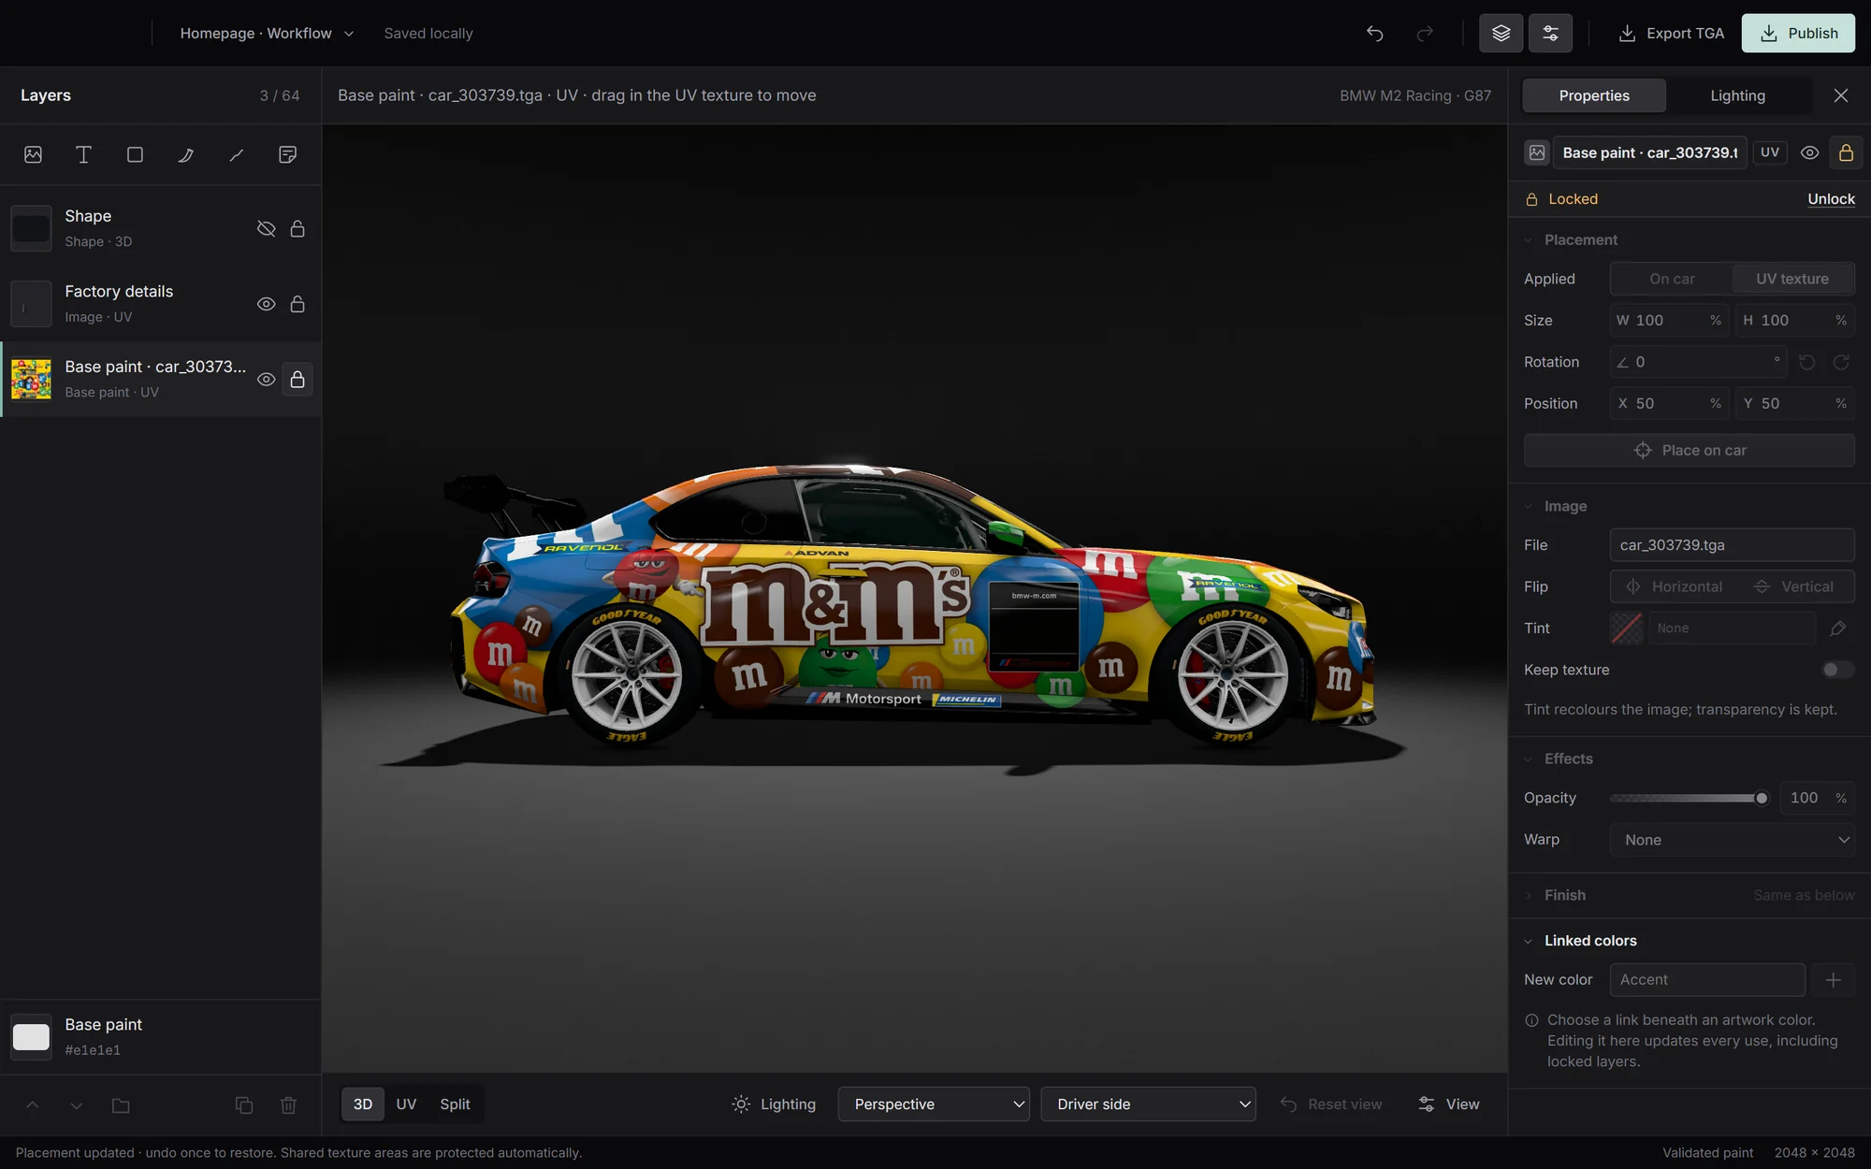This screenshot has height=1169, width=1871.
Task: Move layer up with arrow icon
Action: click(32, 1105)
